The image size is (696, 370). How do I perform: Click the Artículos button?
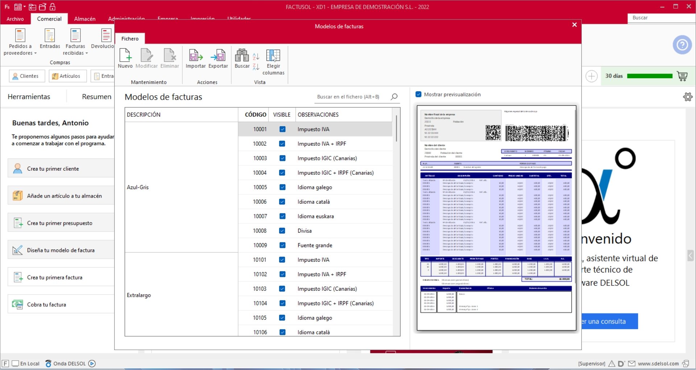point(68,76)
